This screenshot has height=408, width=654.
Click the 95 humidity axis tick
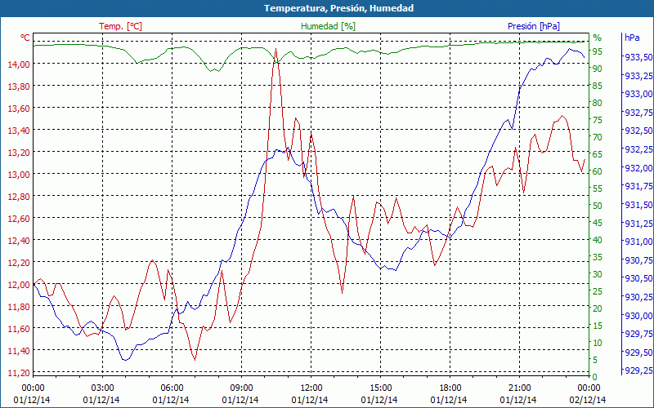598,51
